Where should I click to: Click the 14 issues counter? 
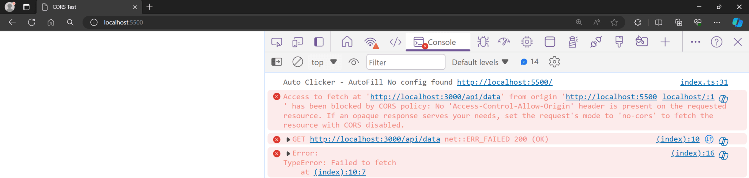[x=530, y=62]
